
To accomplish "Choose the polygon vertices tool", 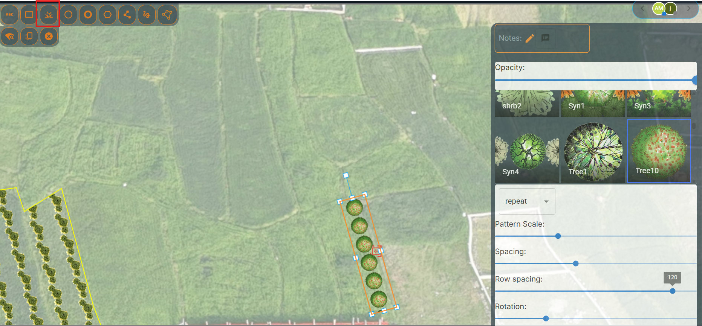I will [167, 15].
